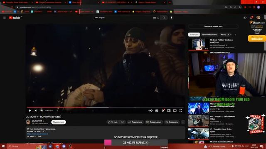The height and width of the screenshot is (149, 266).
Task: Open the Mostly cloudy weather widget
Action: (x=215, y=146)
